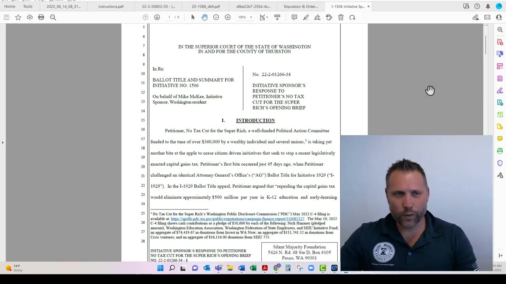Open the More Tools wrench in right pane
Image resolution: width=506 pixels, height=284 pixels.
[x=500, y=175]
